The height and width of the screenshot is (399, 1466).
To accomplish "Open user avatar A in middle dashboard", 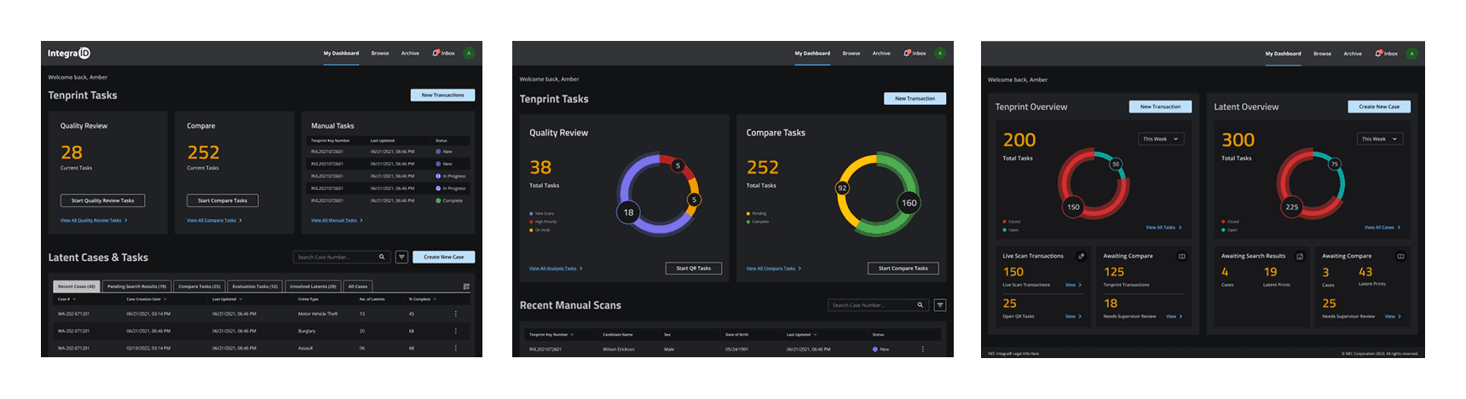I will [940, 53].
